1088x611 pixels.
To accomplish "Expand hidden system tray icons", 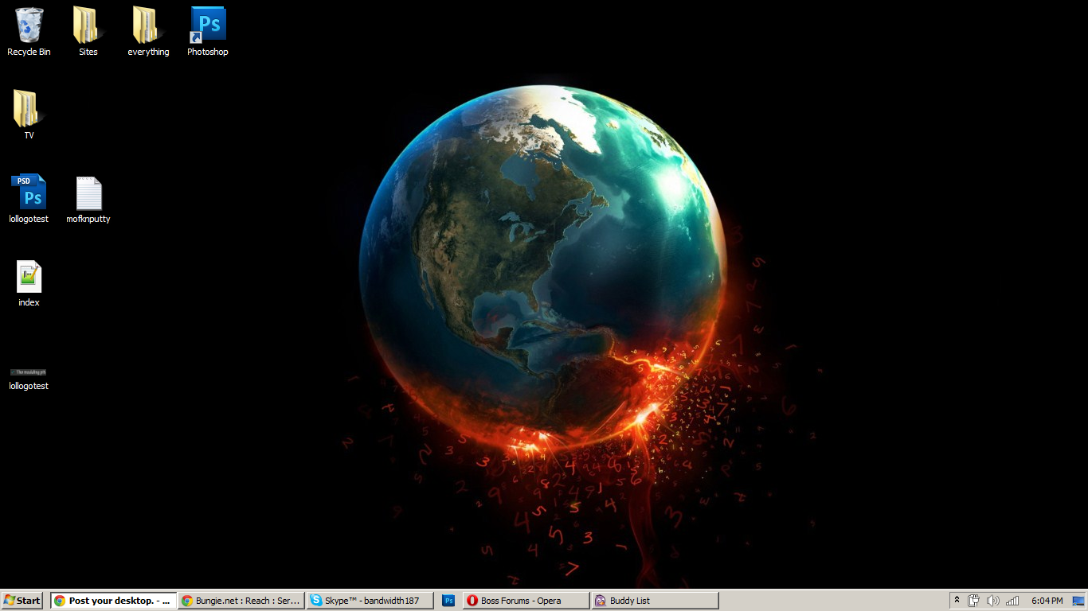I will (x=957, y=601).
